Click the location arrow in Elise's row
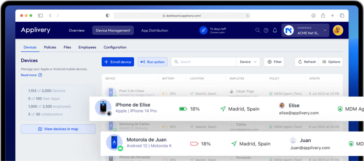Image resolution: width=364 pixels, height=161 pixels. click(223, 109)
